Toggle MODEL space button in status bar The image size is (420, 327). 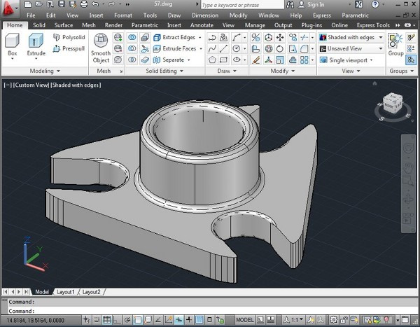pos(245,319)
